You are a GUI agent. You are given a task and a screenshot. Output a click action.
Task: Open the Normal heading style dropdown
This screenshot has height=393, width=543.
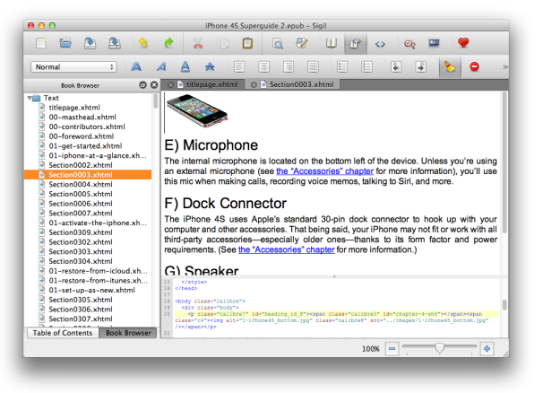73,67
